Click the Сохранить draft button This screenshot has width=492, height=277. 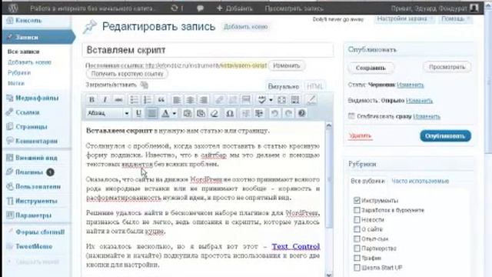tap(371, 68)
